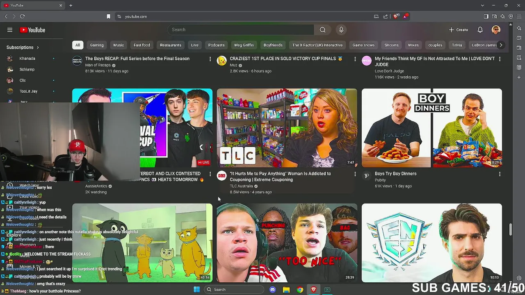Click the Windows taskbar Search box
Viewport: 525px width, 295px height.
[234, 290]
